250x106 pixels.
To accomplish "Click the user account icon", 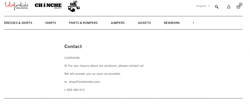I will coord(228,7).
